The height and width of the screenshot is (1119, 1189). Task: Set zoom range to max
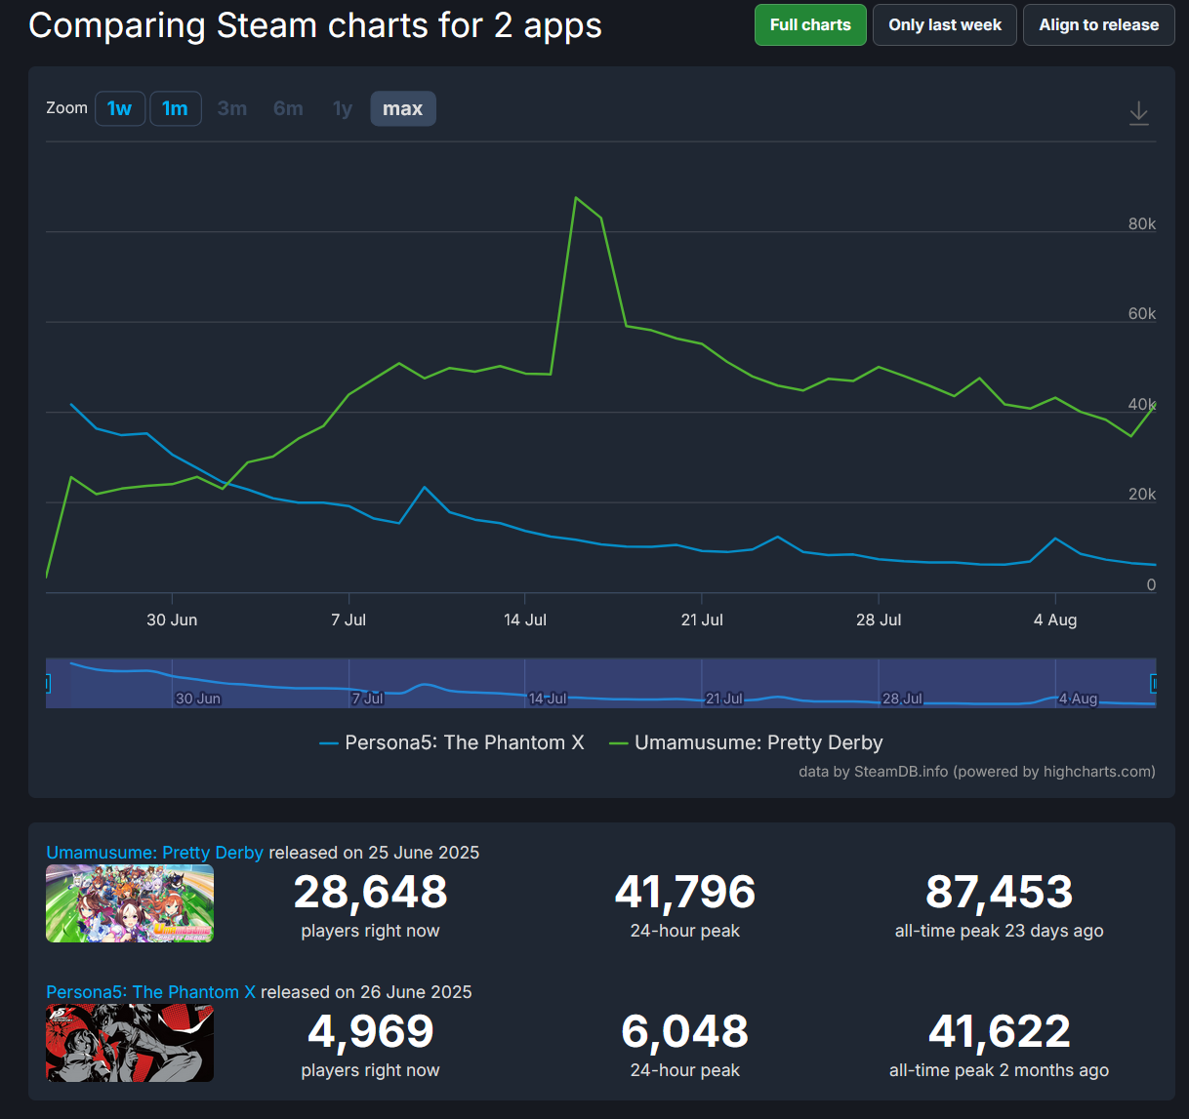point(403,108)
